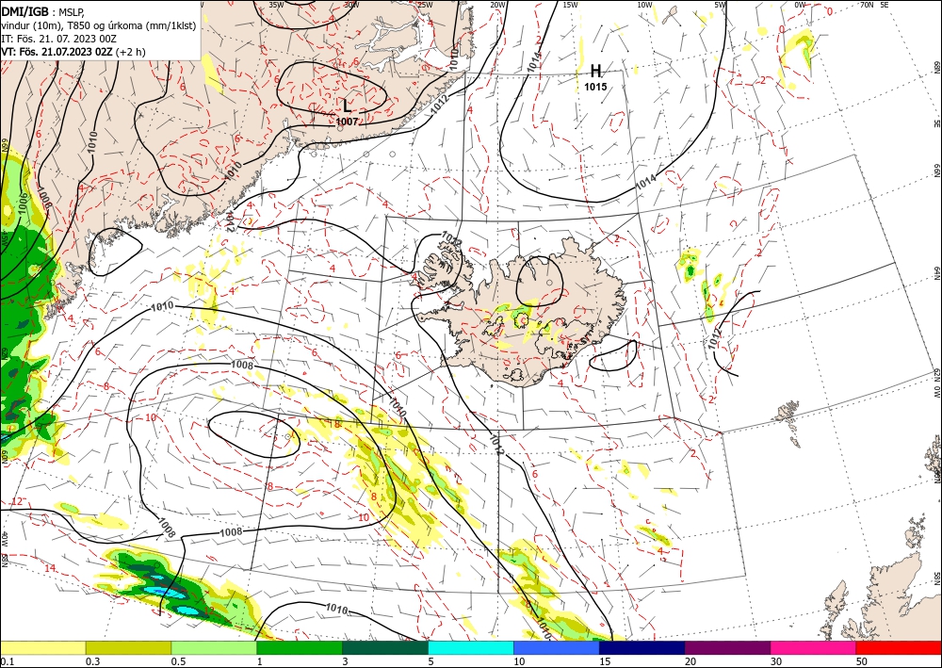
Task: Click the 'DMI/IGB : MSLP,' title line
Action: [43, 11]
